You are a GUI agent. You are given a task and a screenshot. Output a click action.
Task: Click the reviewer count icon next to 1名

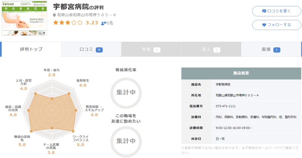104,23
